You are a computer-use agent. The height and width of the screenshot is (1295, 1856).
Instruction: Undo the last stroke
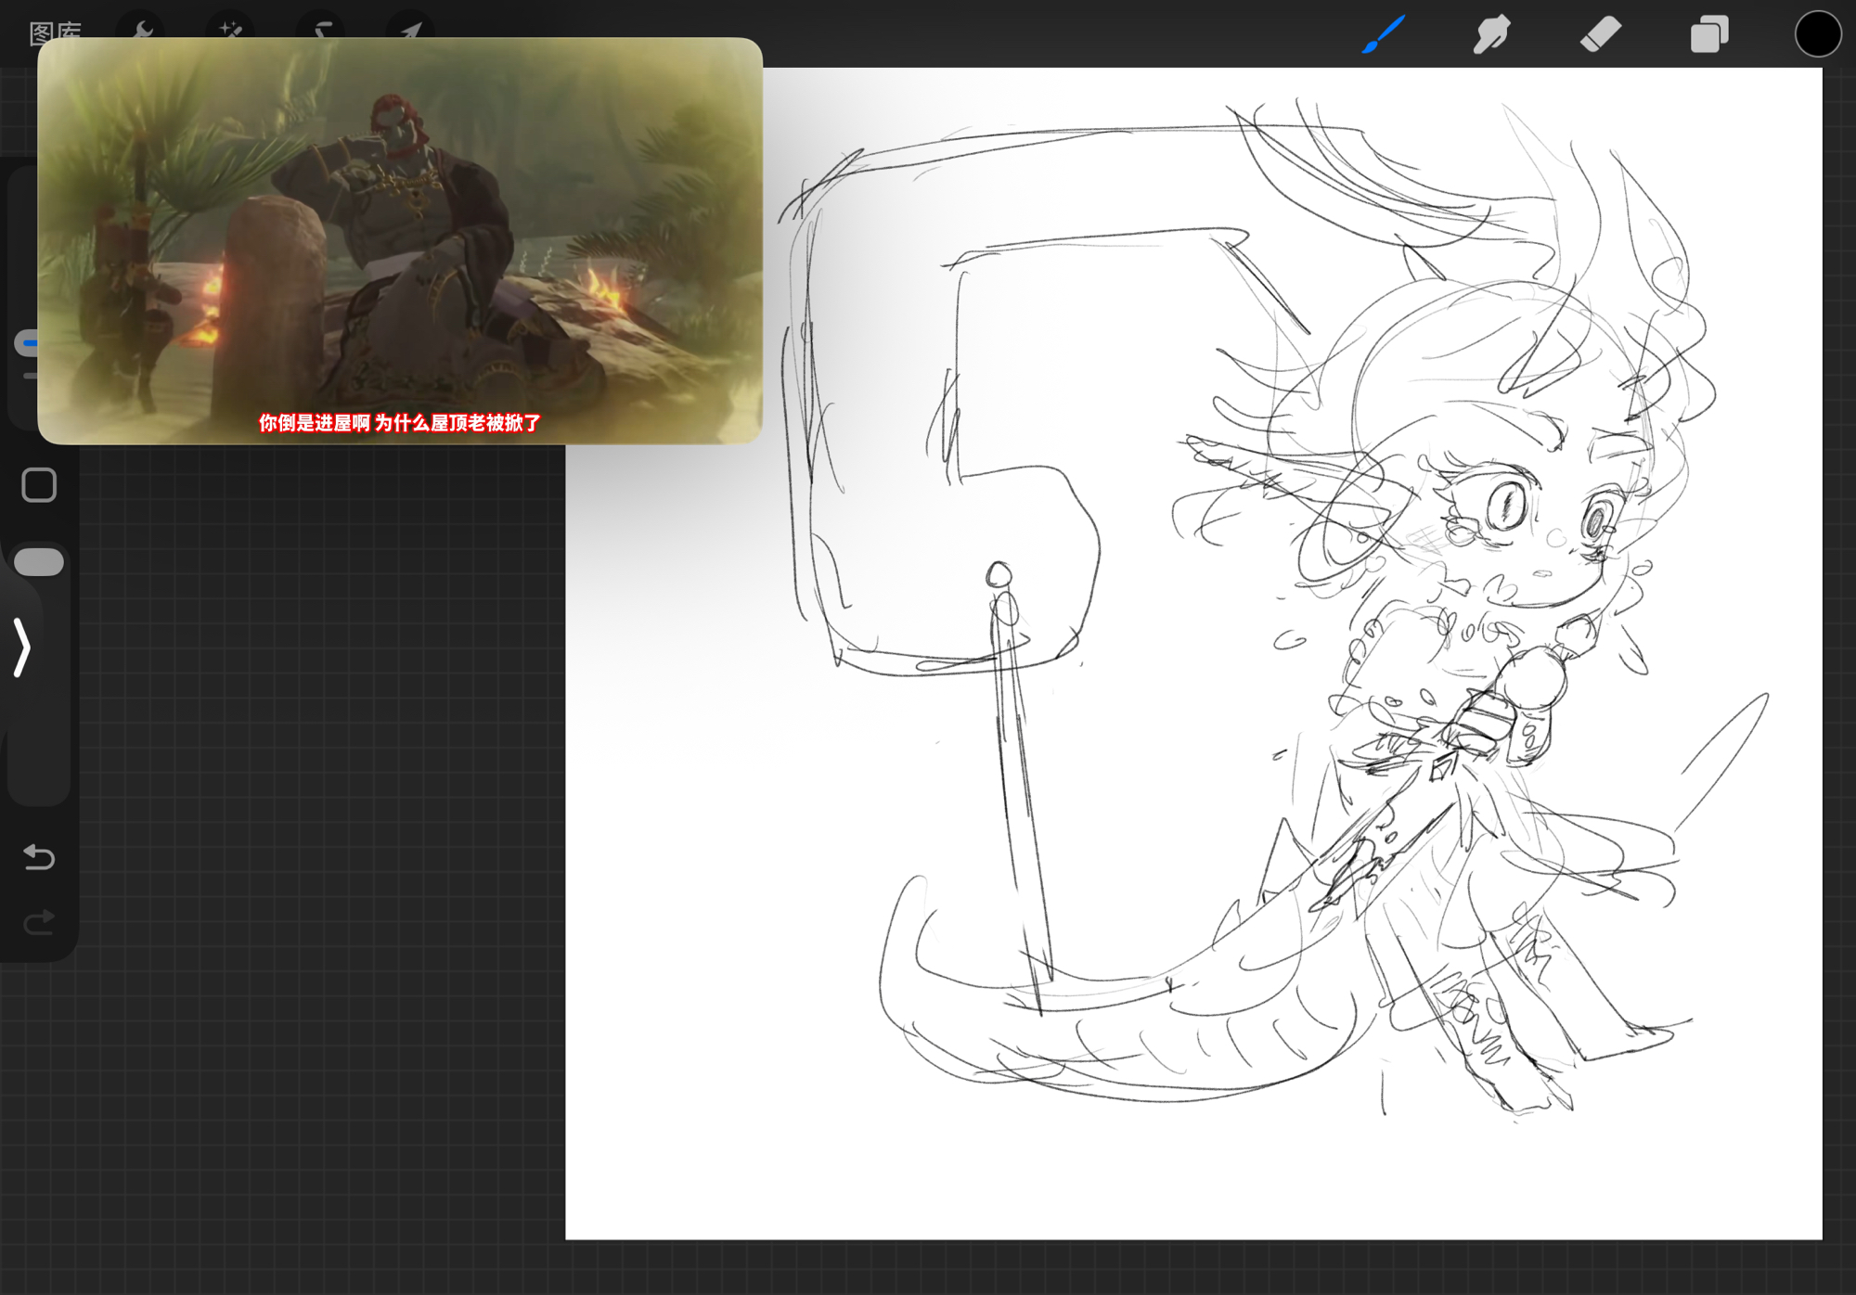(39, 856)
